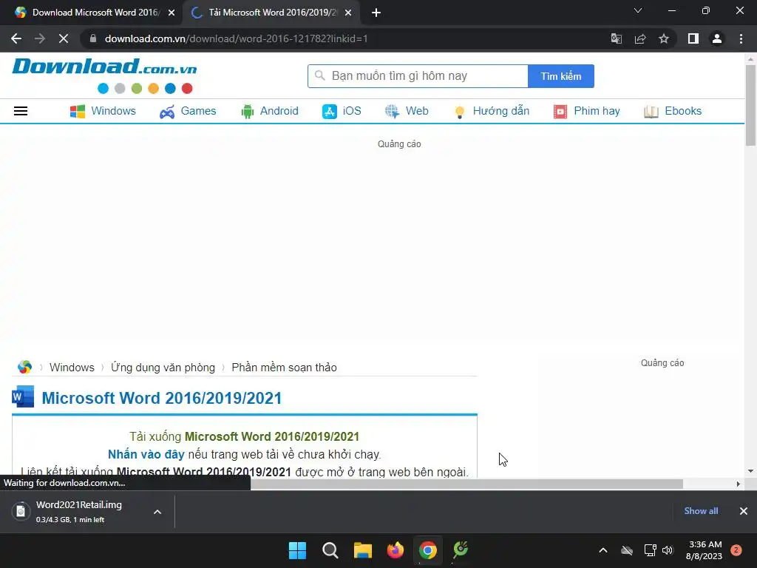Close the 'Download Microsoft Word 2016' tab
Image resolution: width=757 pixels, height=568 pixels.
coord(172,13)
